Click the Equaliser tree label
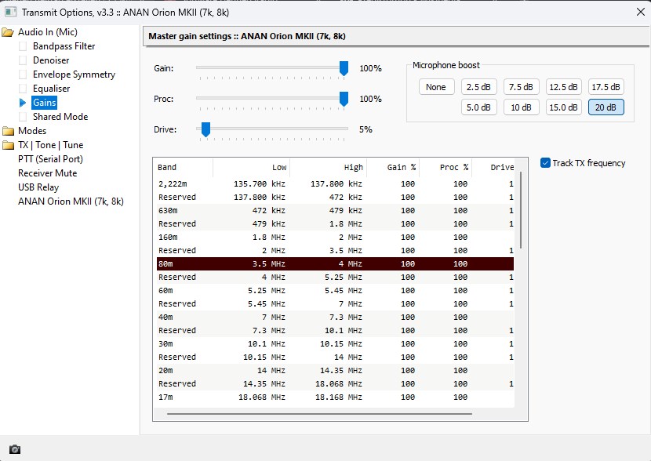Viewport: 651px width, 461px height. click(52, 89)
